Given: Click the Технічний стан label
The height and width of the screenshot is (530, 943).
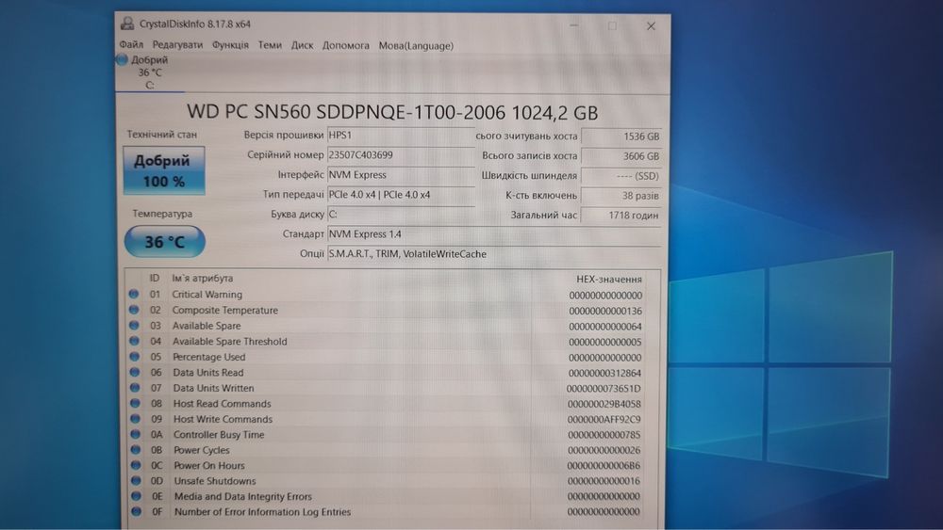Looking at the screenshot, I should (x=162, y=135).
